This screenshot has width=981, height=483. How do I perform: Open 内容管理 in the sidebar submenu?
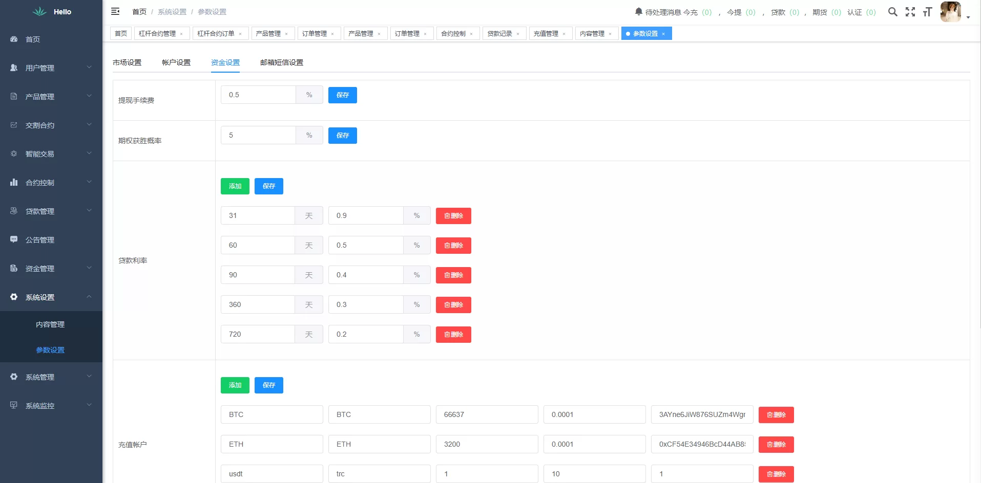point(50,324)
